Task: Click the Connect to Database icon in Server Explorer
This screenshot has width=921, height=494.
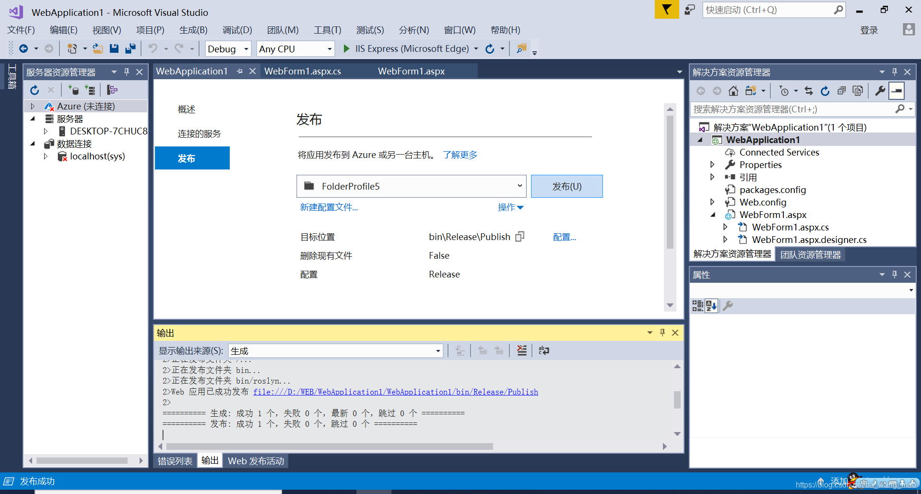Action: 73,90
